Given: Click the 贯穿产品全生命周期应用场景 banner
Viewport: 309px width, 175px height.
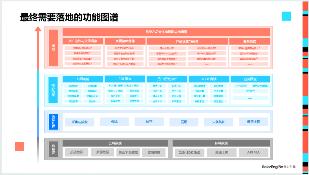Looking at the screenshot, I should [x=166, y=31].
